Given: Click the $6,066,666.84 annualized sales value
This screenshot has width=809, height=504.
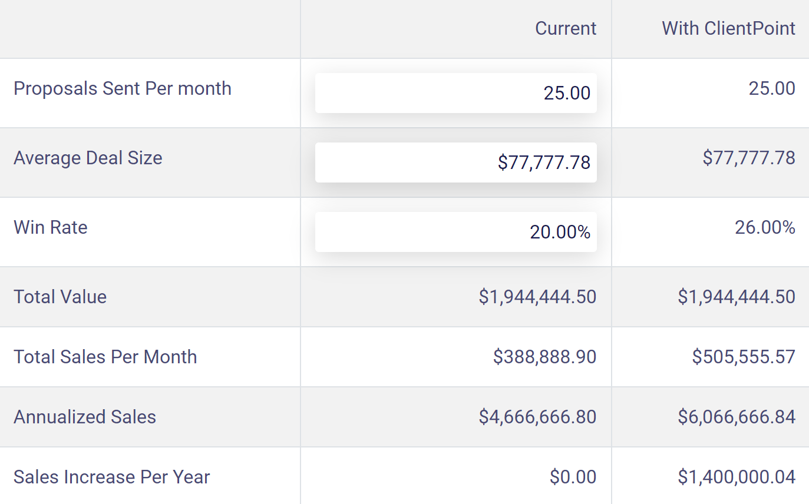Looking at the screenshot, I should [x=737, y=417].
